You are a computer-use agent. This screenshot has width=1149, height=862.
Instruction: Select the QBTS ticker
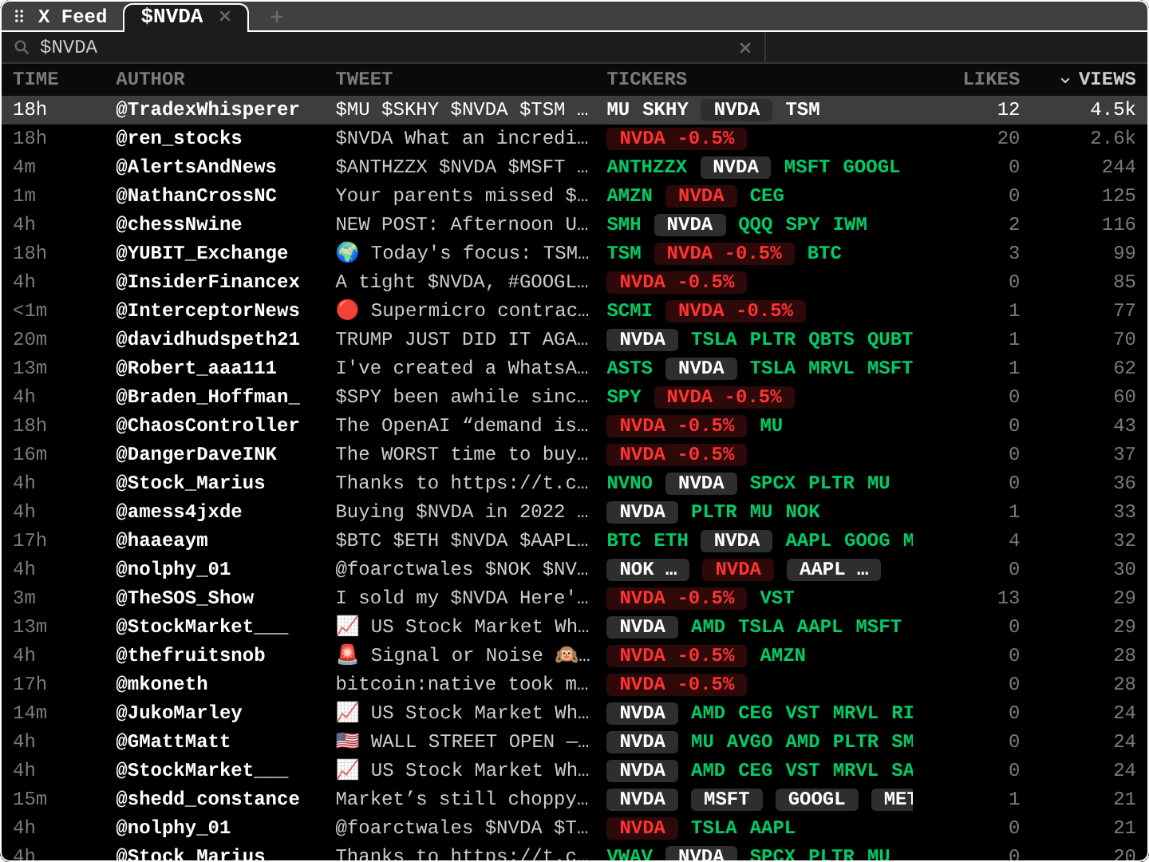831,339
